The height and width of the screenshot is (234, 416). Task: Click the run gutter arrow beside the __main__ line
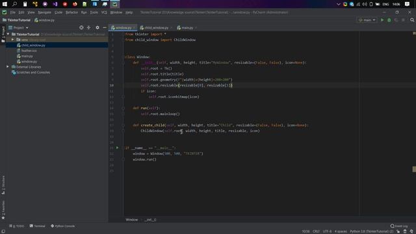point(117,148)
